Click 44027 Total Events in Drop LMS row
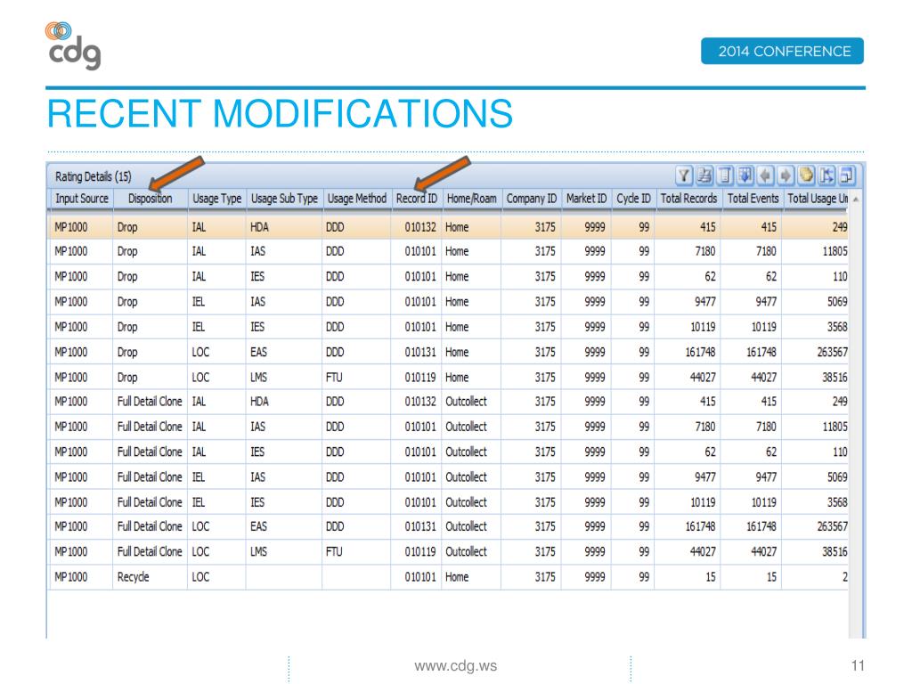The width and height of the screenshot is (912, 684). click(763, 378)
